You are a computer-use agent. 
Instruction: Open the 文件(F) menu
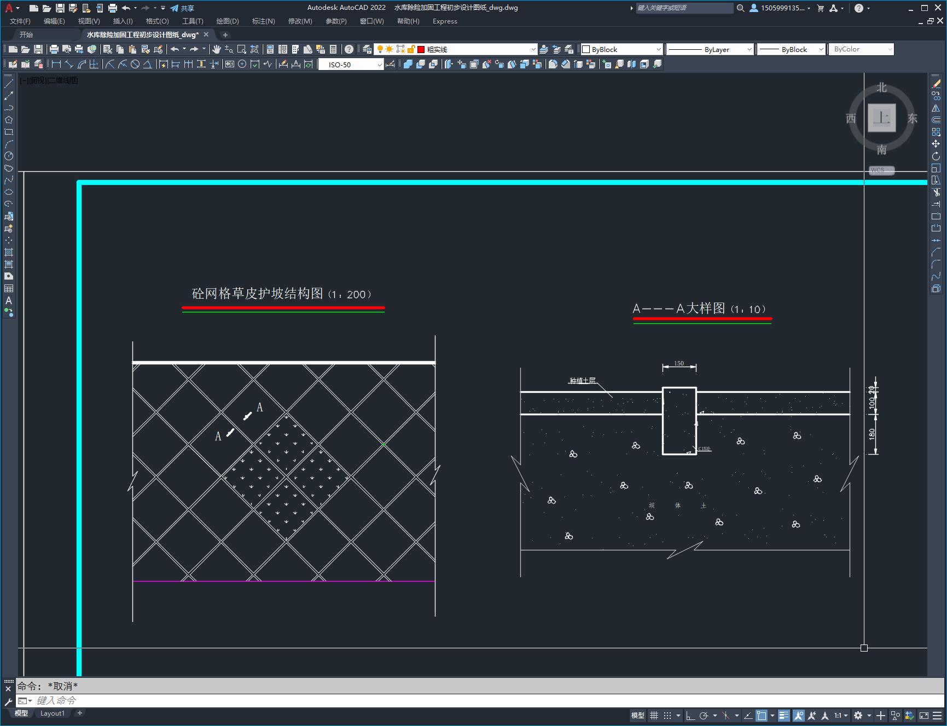point(20,21)
